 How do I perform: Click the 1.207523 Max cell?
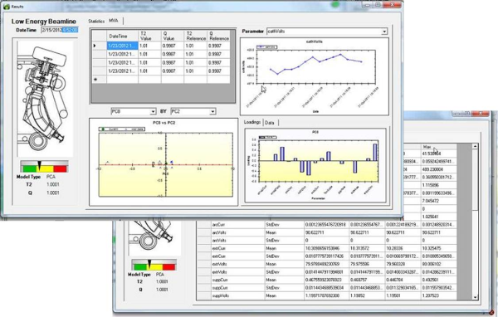coord(438,295)
